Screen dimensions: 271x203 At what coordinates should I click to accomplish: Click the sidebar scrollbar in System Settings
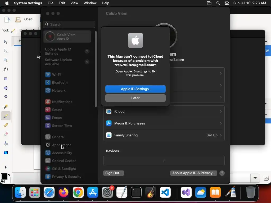[96, 69]
